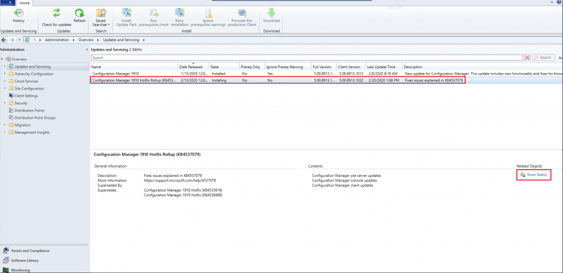The width and height of the screenshot is (563, 273).
Task: Sort by Prereq Only column header
Action: tap(252, 66)
